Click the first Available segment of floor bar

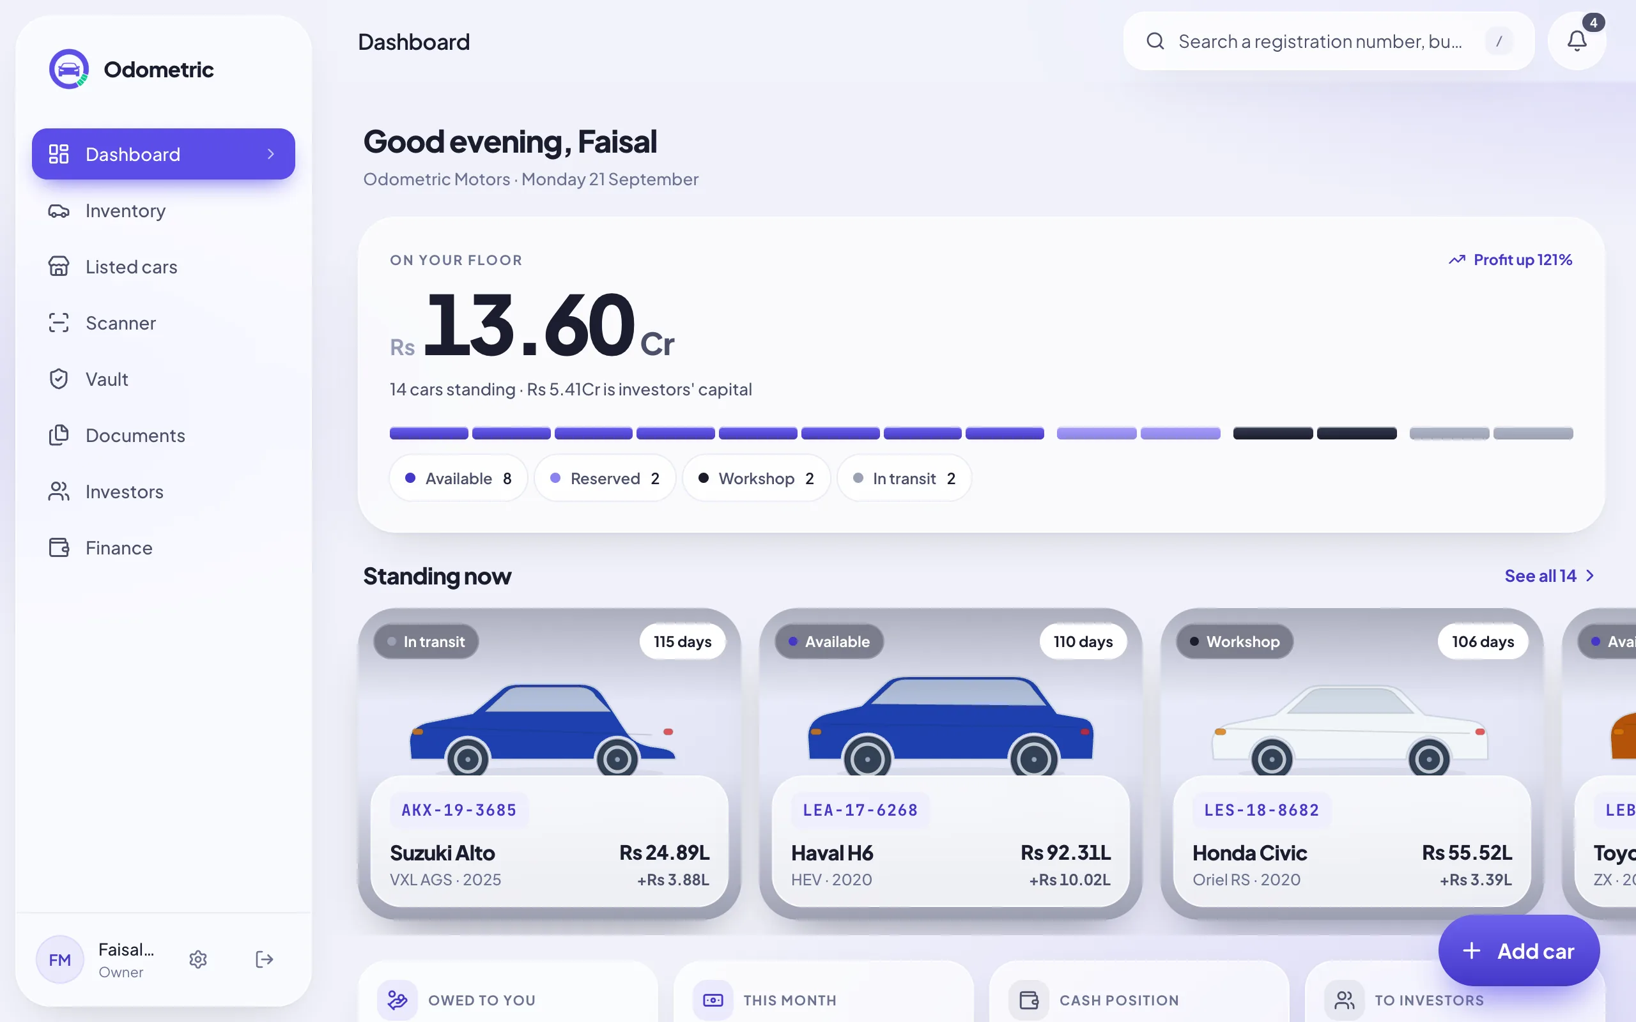pos(429,433)
